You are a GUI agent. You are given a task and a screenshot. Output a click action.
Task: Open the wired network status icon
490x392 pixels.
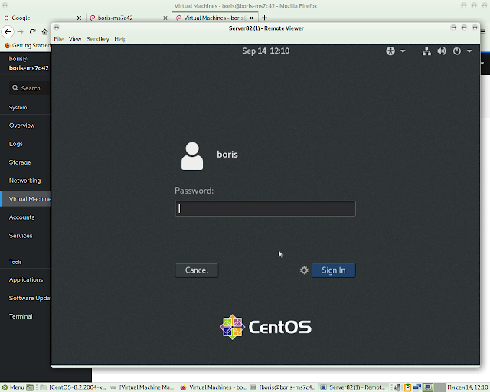coord(426,51)
